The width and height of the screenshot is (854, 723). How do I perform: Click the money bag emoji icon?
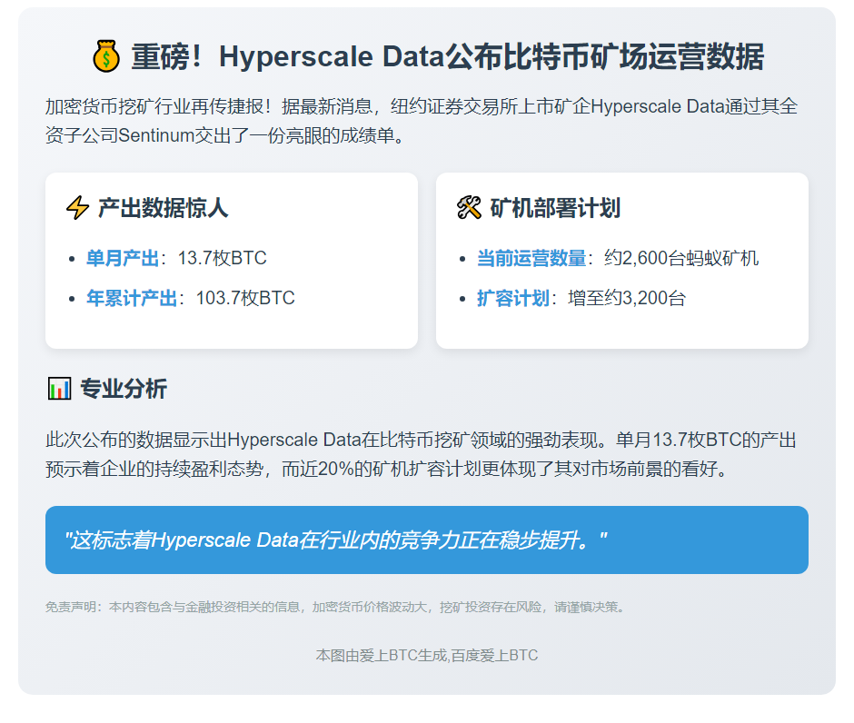click(106, 56)
